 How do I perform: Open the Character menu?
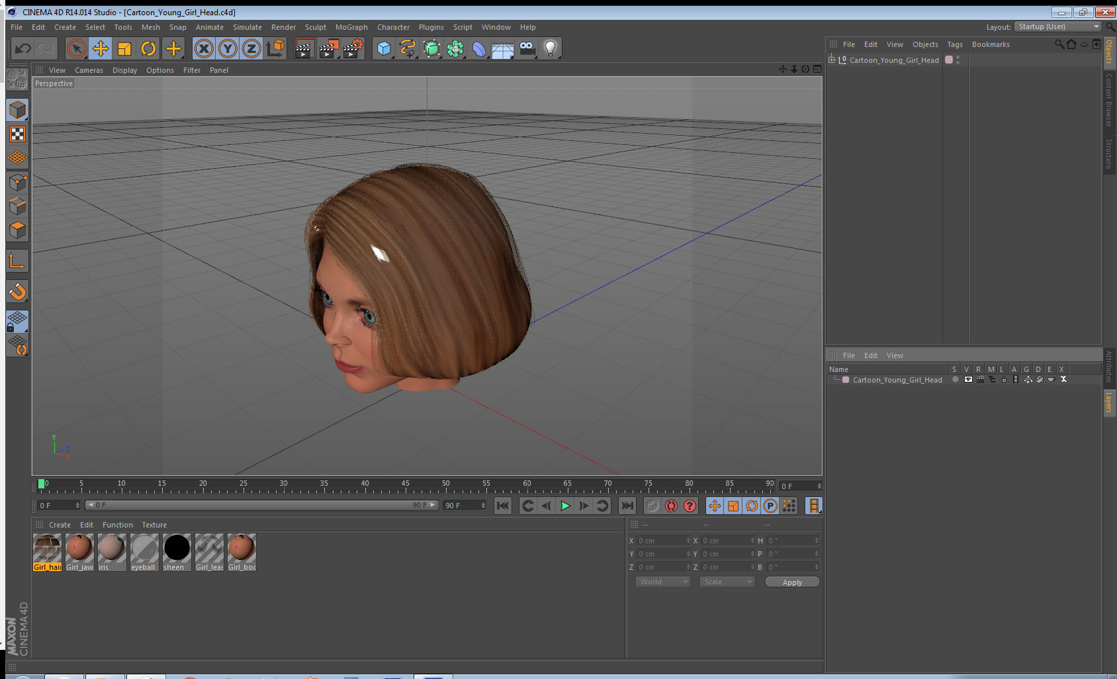tap(393, 27)
